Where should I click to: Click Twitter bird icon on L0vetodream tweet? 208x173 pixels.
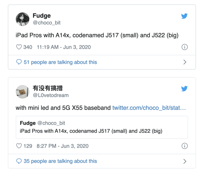click(184, 89)
